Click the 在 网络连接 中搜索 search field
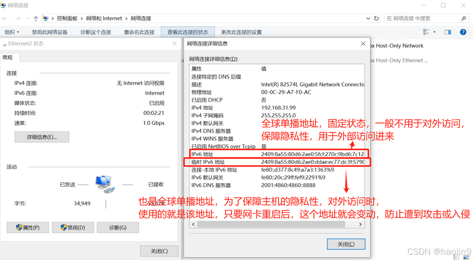Viewport: 473px width, 260px height. pos(422,18)
